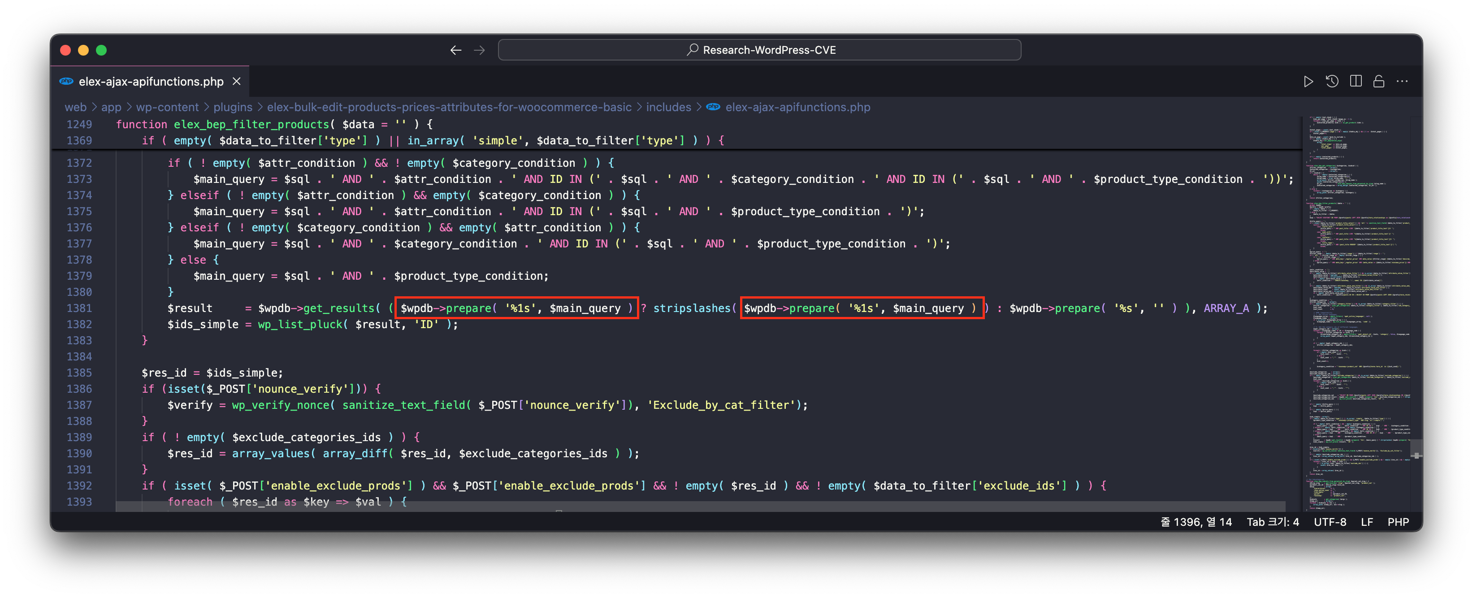Click 'wp_list_pluck' on line 1382
The height and width of the screenshot is (598, 1473).
pyautogui.click(x=299, y=324)
